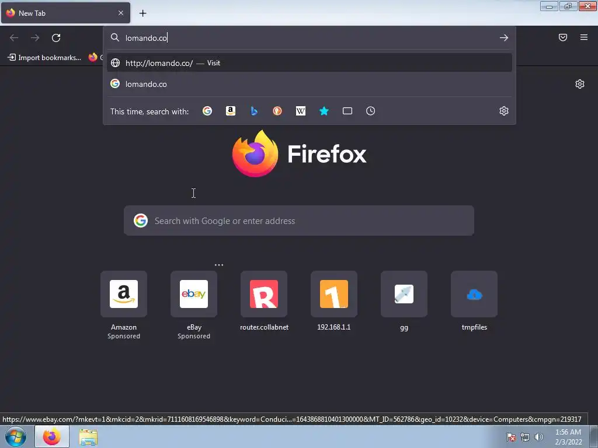The width and height of the screenshot is (598, 448).
Task: Click the Firefox logo on new tab page
Action: click(x=255, y=153)
